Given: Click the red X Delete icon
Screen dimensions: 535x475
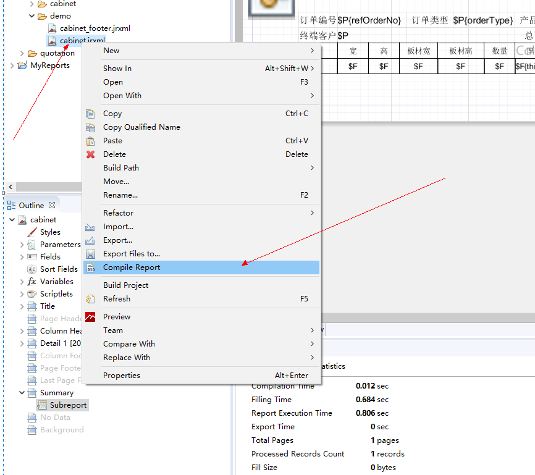Looking at the screenshot, I should click(x=90, y=154).
